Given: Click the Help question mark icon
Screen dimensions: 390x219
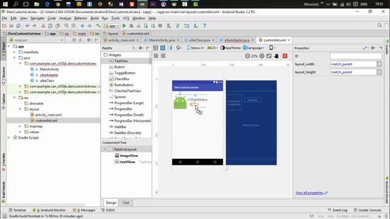Looking at the screenshot, I should point(205,26).
